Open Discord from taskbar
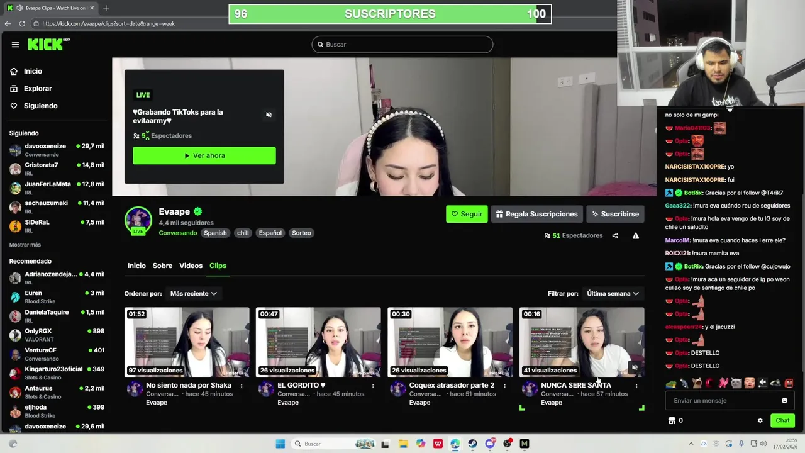805x453 pixels. coord(491,444)
